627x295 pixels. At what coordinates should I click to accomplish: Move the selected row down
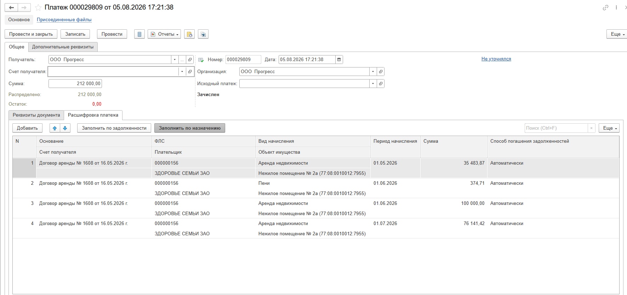65,128
